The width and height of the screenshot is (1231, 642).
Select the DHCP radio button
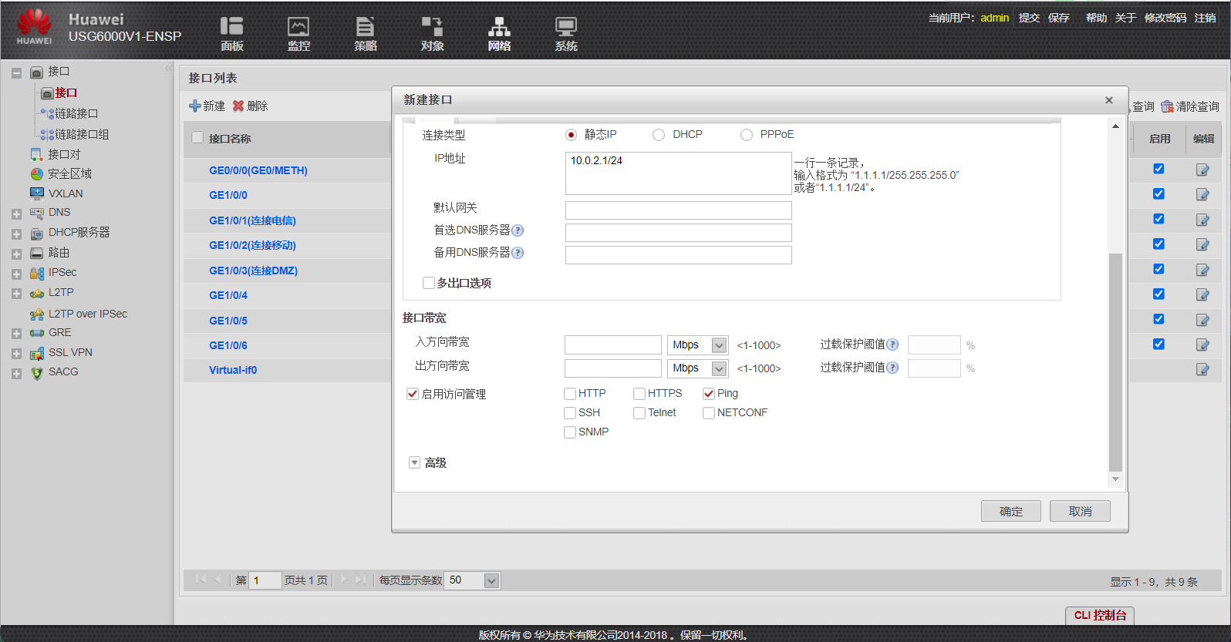(659, 135)
